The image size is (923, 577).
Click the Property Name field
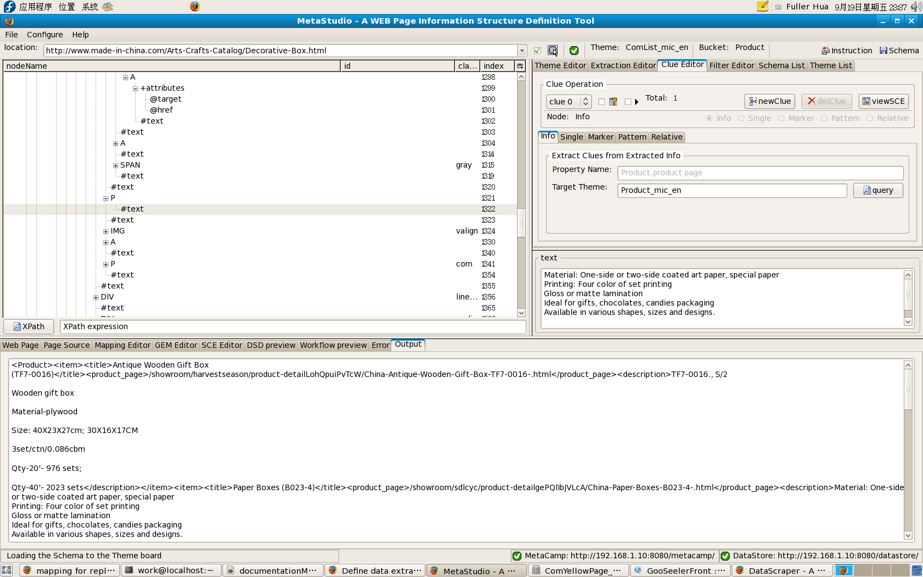760,173
